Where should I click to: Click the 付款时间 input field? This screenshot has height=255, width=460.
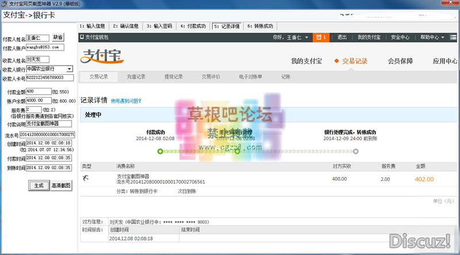pyautogui.click(x=49, y=158)
